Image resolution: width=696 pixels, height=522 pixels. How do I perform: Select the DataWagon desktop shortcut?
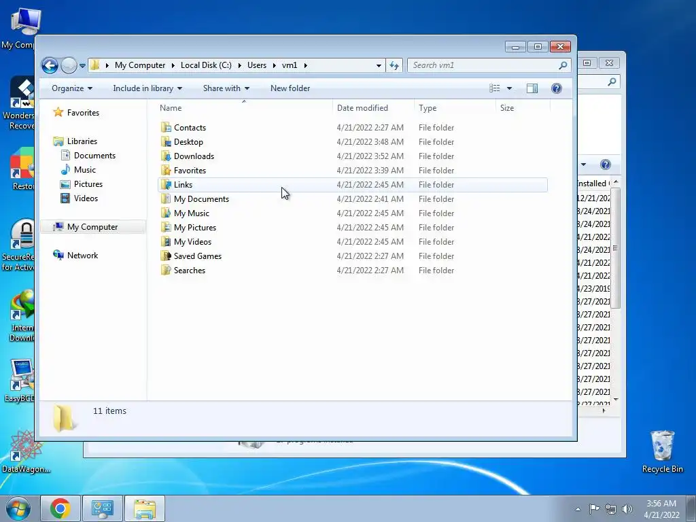point(26,452)
